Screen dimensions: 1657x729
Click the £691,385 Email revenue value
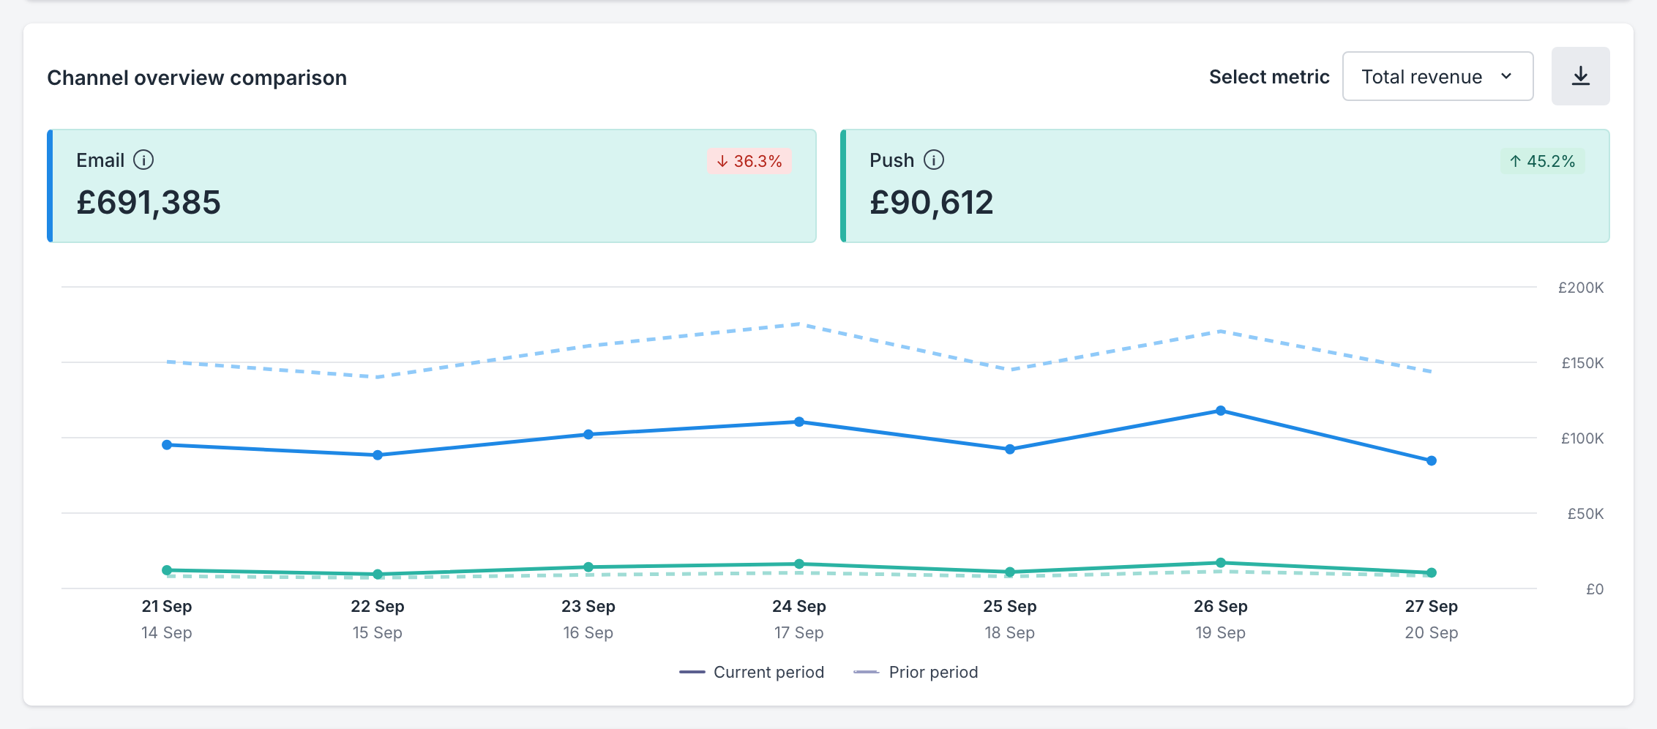[149, 202]
